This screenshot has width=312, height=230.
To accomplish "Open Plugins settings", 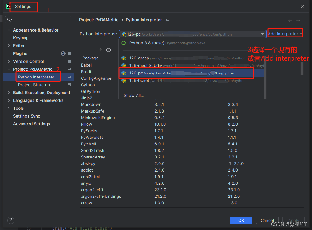I will point(20,53).
